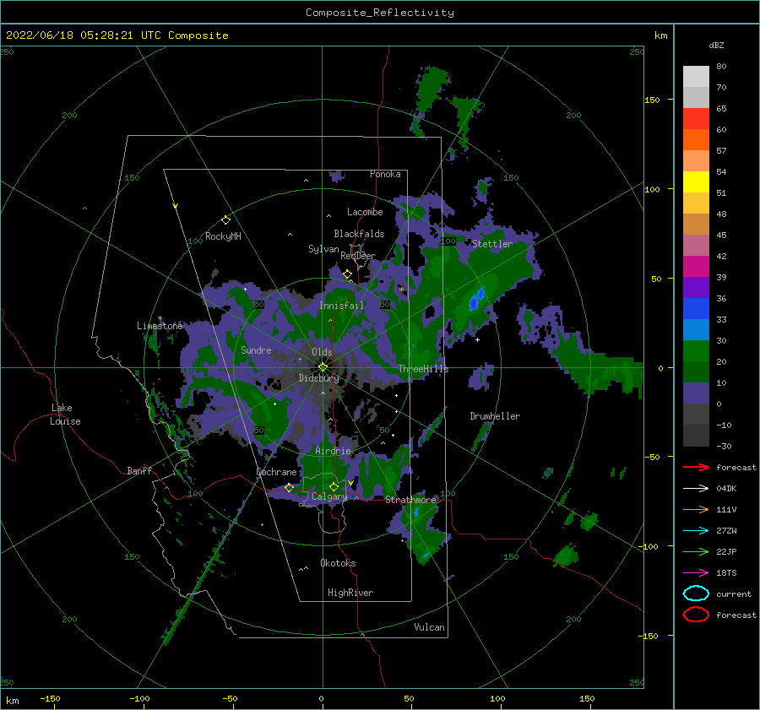Select the Innisfail label
The image size is (760, 710).
pyautogui.click(x=341, y=306)
